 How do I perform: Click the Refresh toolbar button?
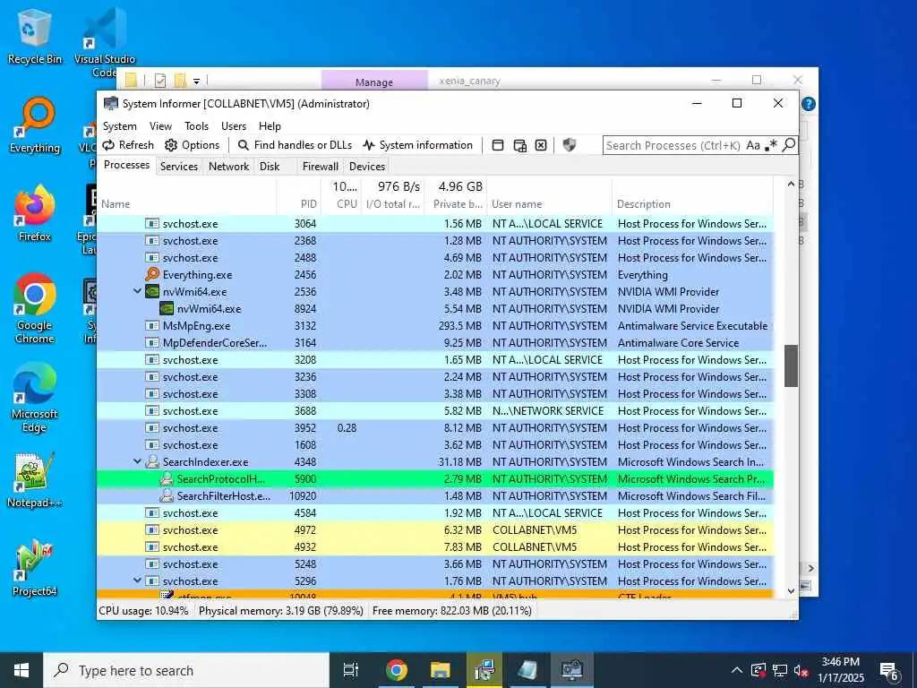point(128,145)
